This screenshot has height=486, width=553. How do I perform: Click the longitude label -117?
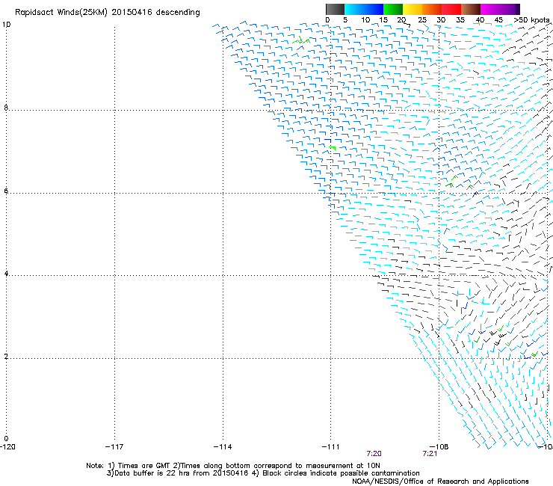click(114, 447)
